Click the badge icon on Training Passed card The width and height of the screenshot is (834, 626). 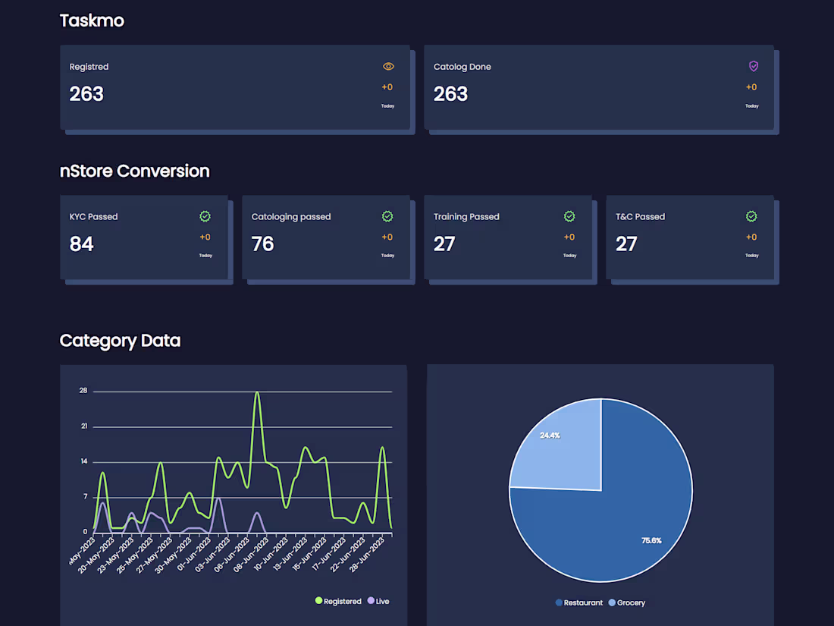(569, 216)
